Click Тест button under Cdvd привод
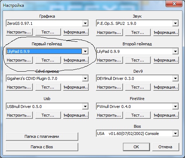Image resolution: width=185 pixels, height=158 pixels. [x=48, y=87]
